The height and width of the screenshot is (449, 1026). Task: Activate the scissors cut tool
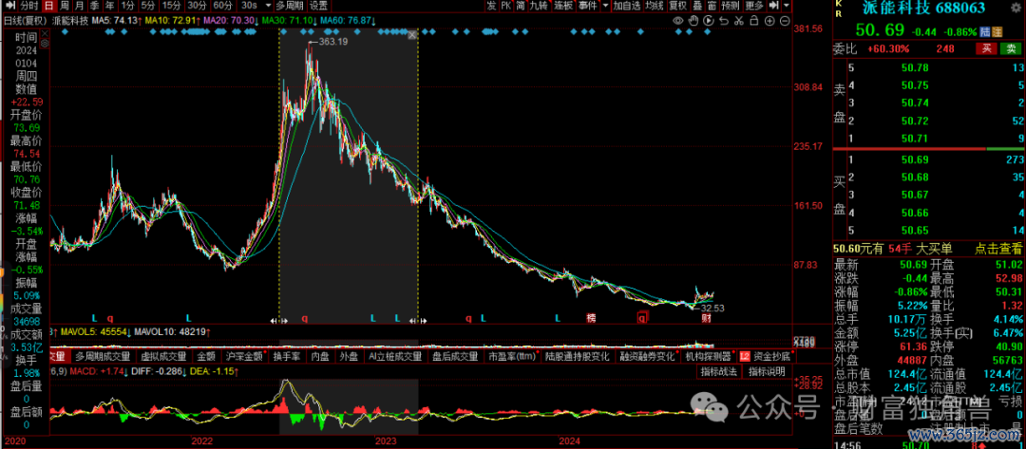coord(738,21)
